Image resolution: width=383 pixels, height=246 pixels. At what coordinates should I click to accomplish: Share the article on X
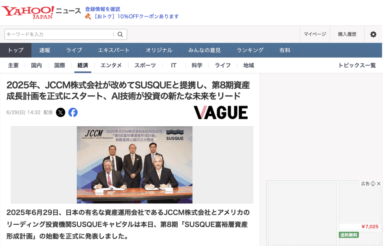(61, 112)
